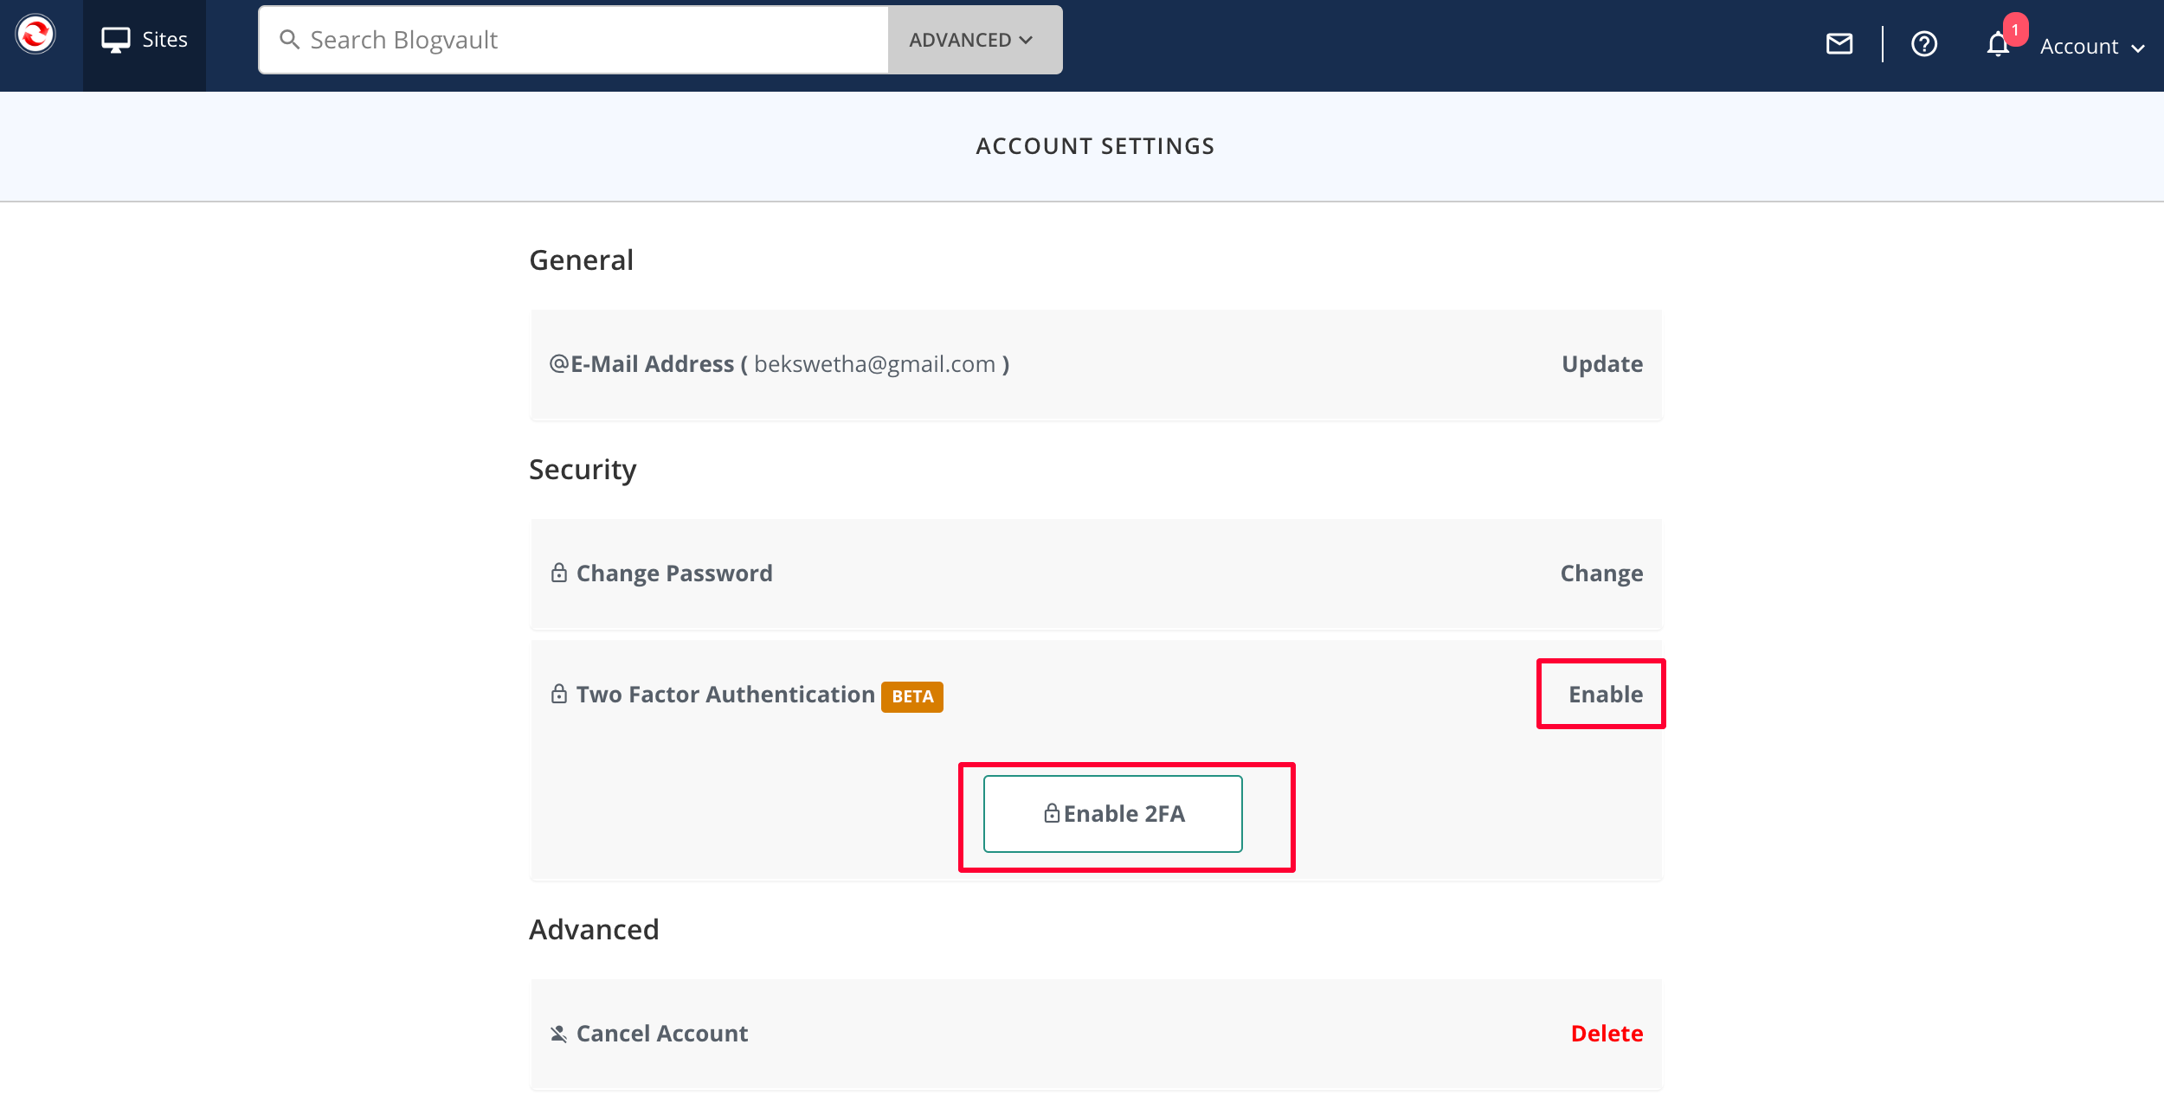Open the Account dropdown menu
Screen dimensions: 2164x1102
pyautogui.click(x=2078, y=47)
